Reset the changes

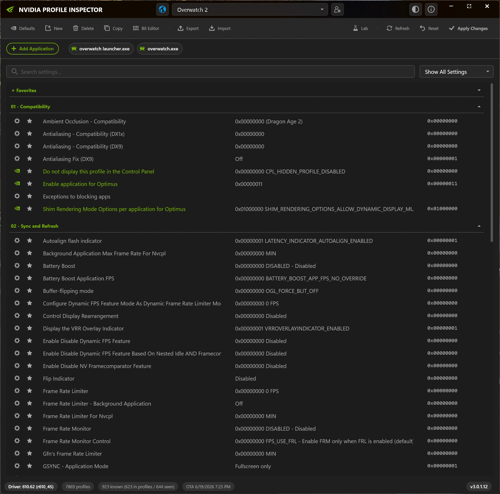point(429,28)
